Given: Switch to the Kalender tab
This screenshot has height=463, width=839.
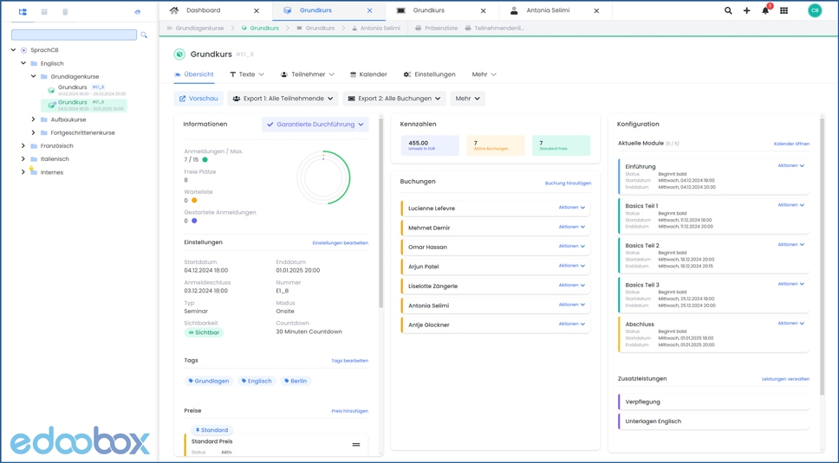Looking at the screenshot, I should point(368,74).
